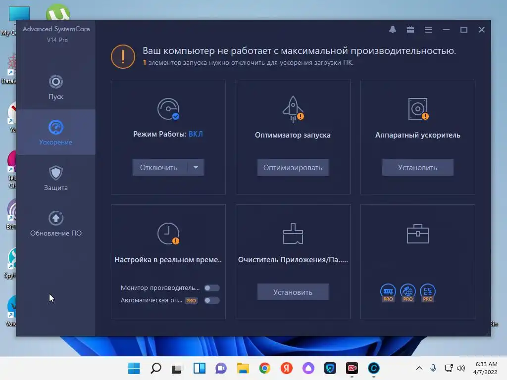Screen dimensions: 507x380
Task: Maximize the Advanced SystemCare window
Action: [x=463, y=30]
